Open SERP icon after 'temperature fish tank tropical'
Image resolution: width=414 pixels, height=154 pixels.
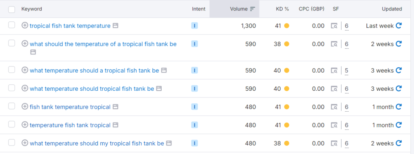[x=115, y=125]
